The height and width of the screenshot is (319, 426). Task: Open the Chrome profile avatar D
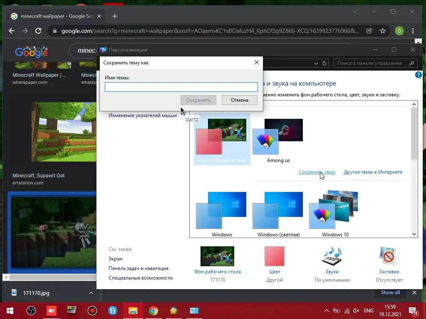pos(399,31)
